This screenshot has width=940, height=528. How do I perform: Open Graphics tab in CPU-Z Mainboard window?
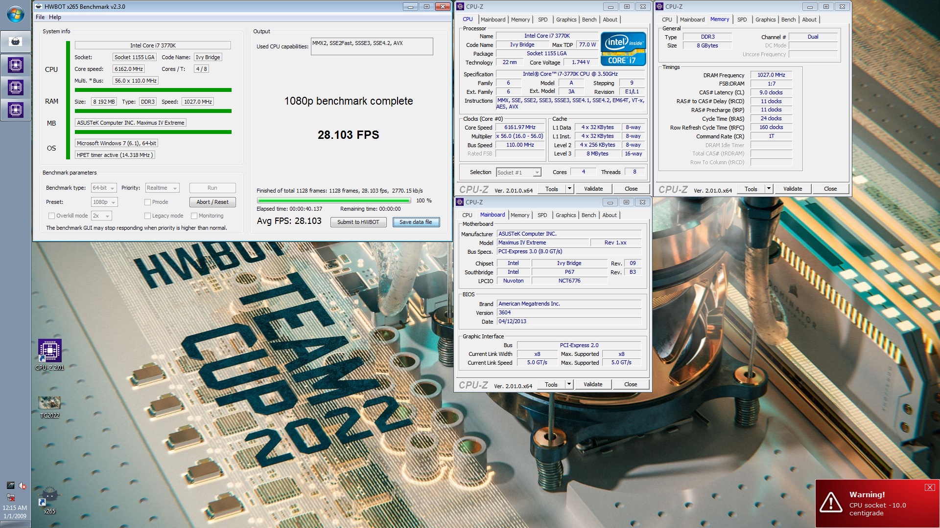565,215
